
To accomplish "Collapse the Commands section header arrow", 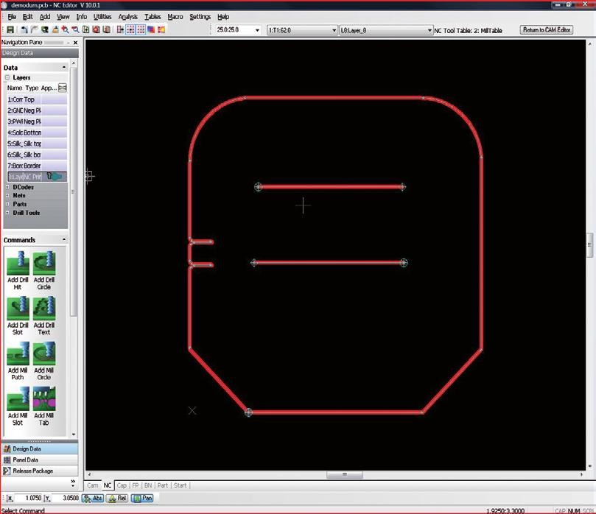I will 64,240.
